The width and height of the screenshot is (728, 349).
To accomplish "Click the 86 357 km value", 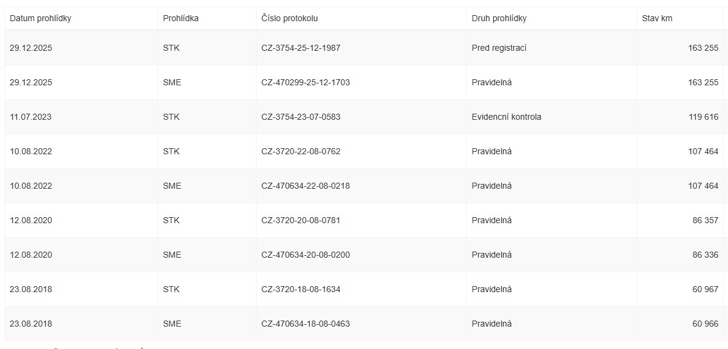I will 705,220.
